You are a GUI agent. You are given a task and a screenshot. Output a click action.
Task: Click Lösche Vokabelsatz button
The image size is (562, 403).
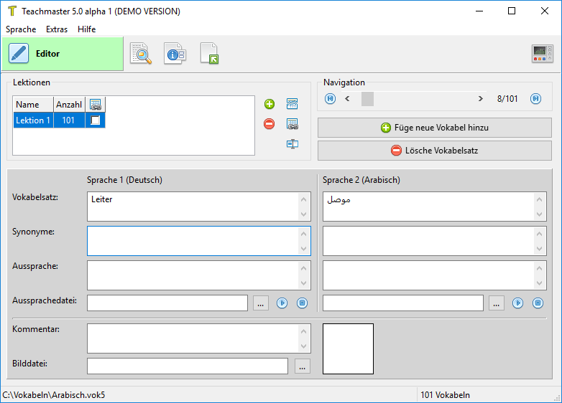click(434, 151)
